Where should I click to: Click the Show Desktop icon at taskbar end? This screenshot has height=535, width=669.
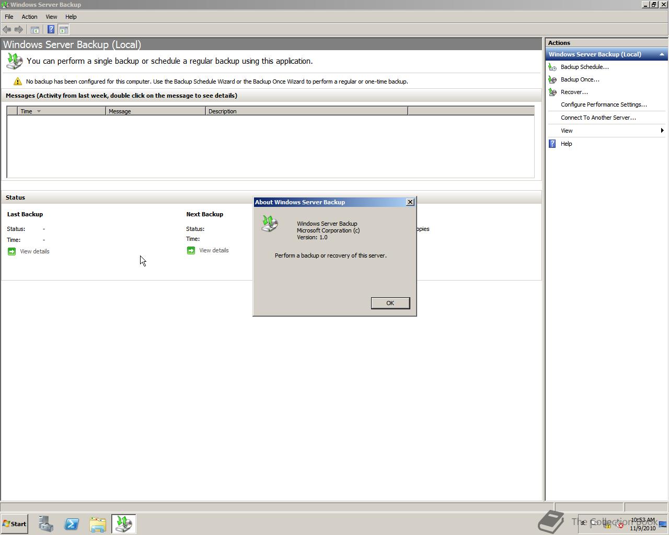[663, 524]
